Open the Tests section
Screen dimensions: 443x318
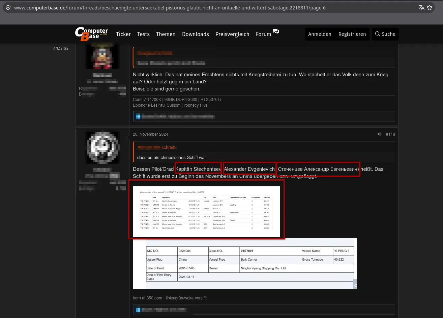(x=143, y=34)
